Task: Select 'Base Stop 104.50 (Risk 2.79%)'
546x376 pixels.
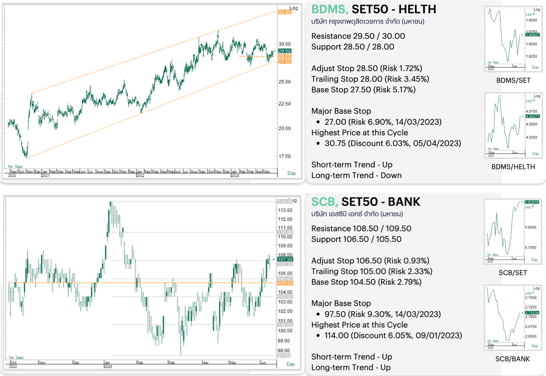Action: pos(366,282)
